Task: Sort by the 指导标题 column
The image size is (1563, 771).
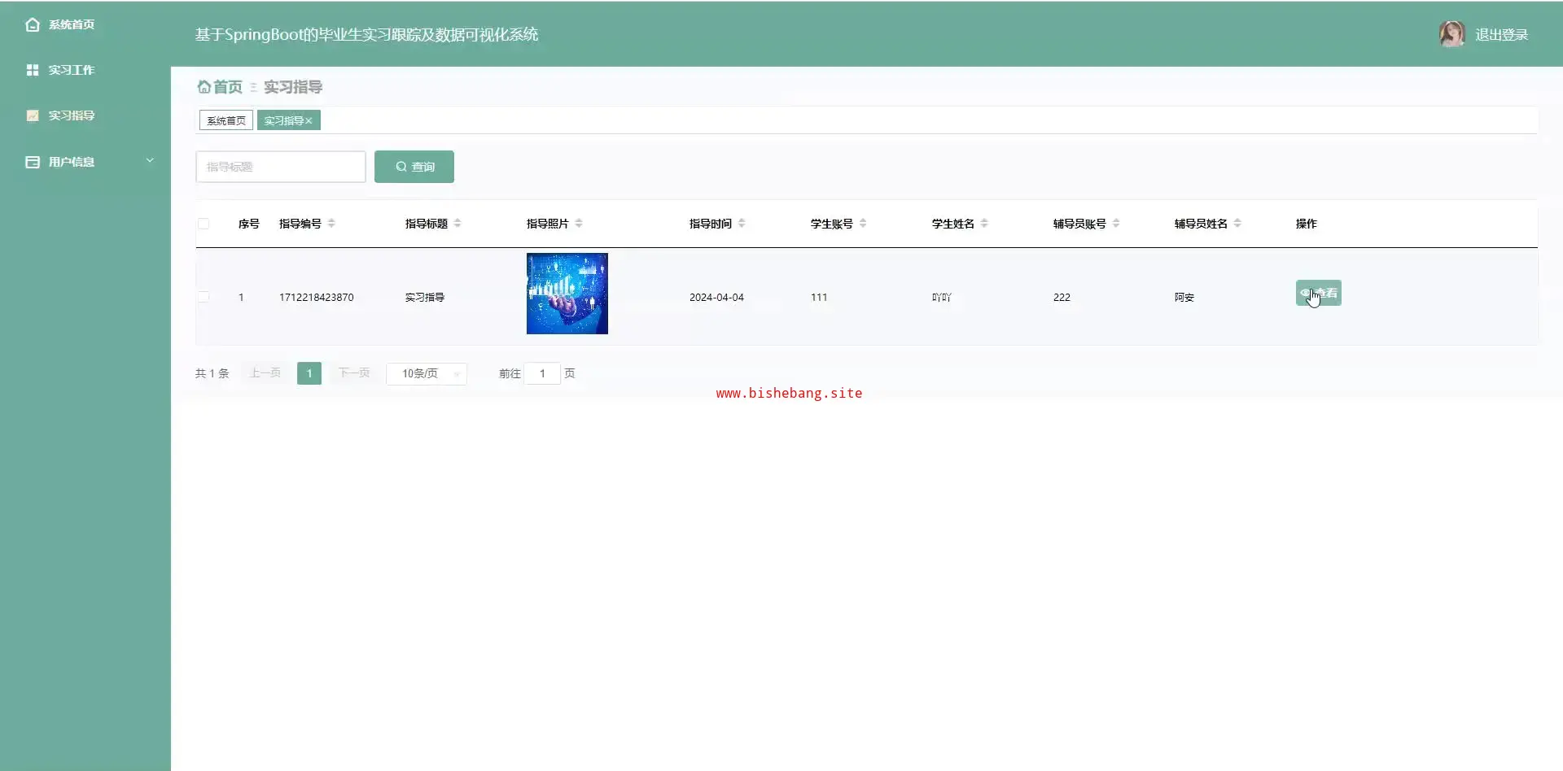Action: 458,224
